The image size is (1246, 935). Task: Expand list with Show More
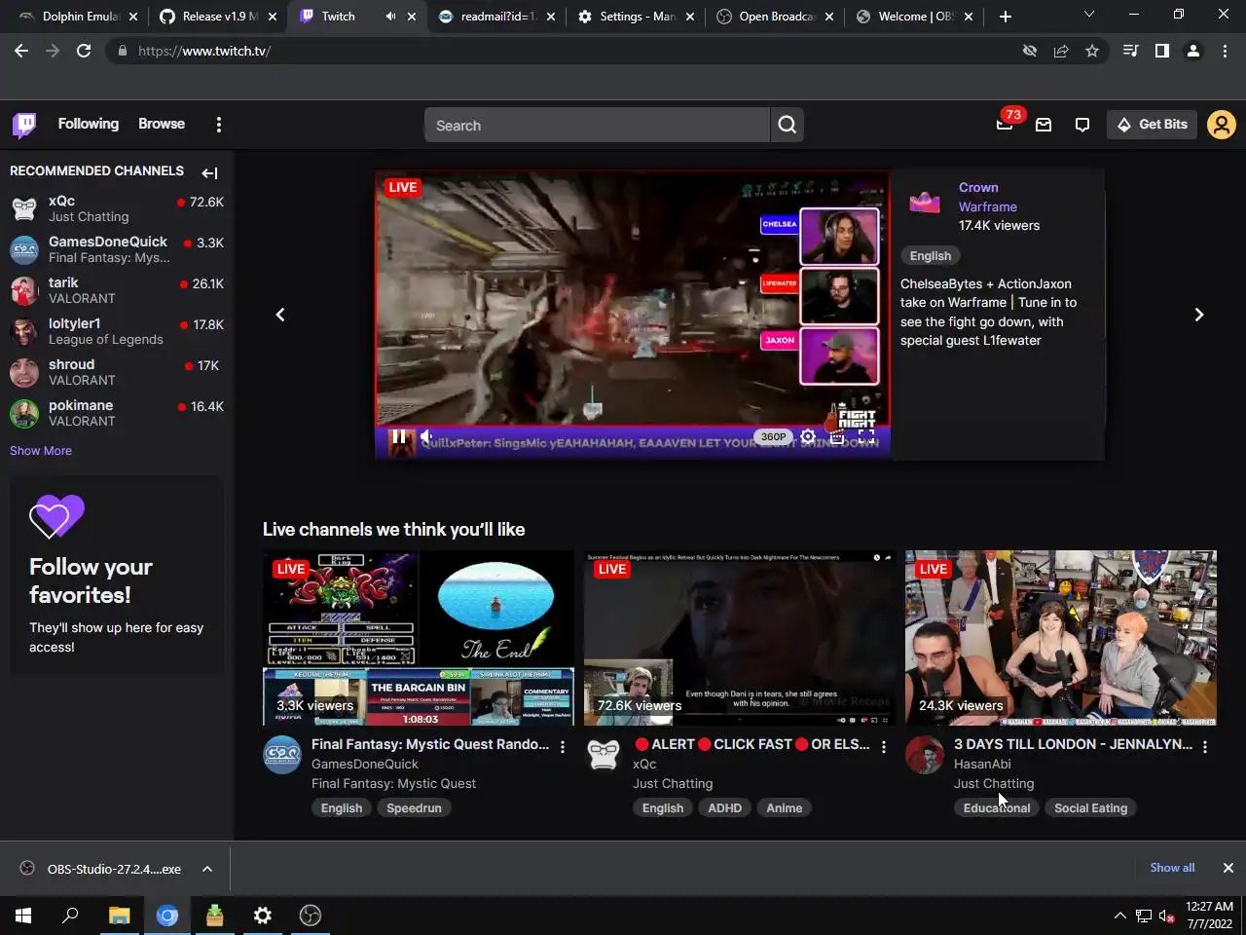[x=41, y=451]
